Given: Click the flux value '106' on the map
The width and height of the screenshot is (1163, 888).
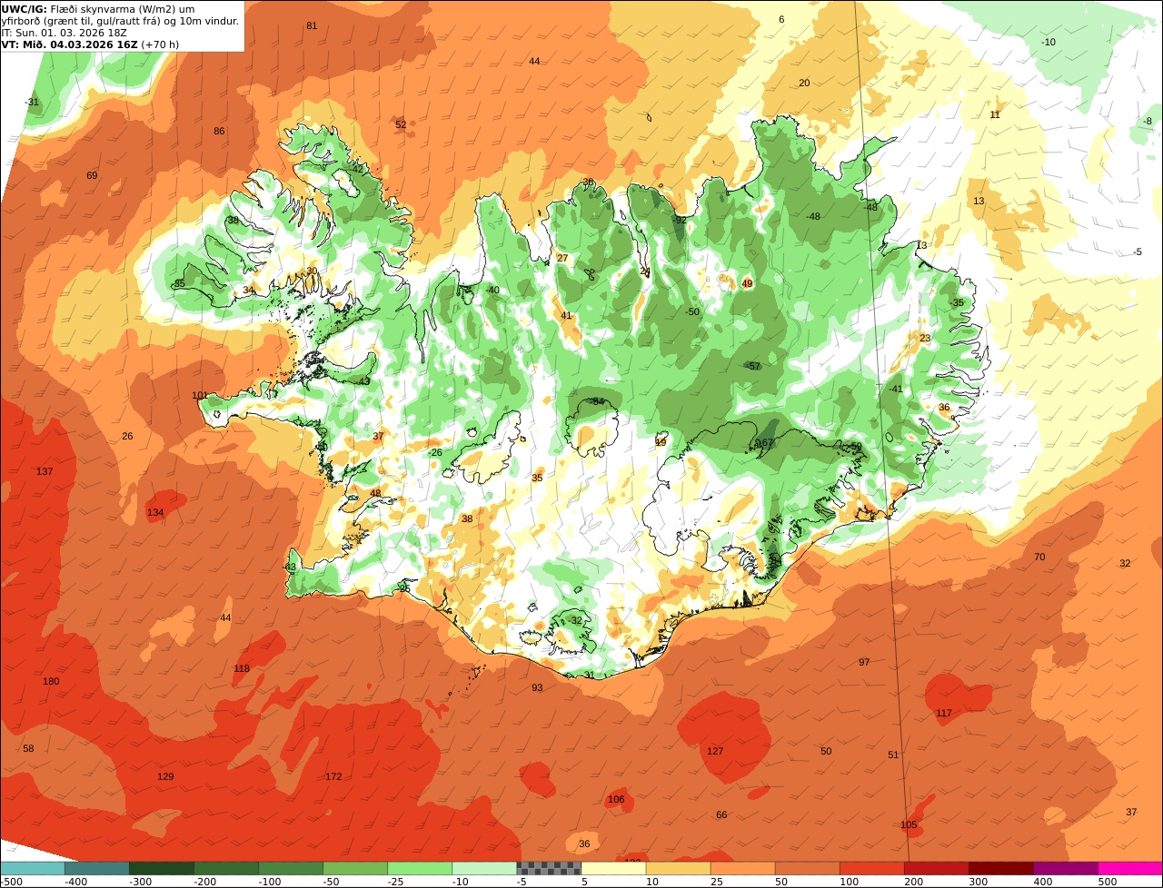Looking at the screenshot, I should [x=616, y=799].
